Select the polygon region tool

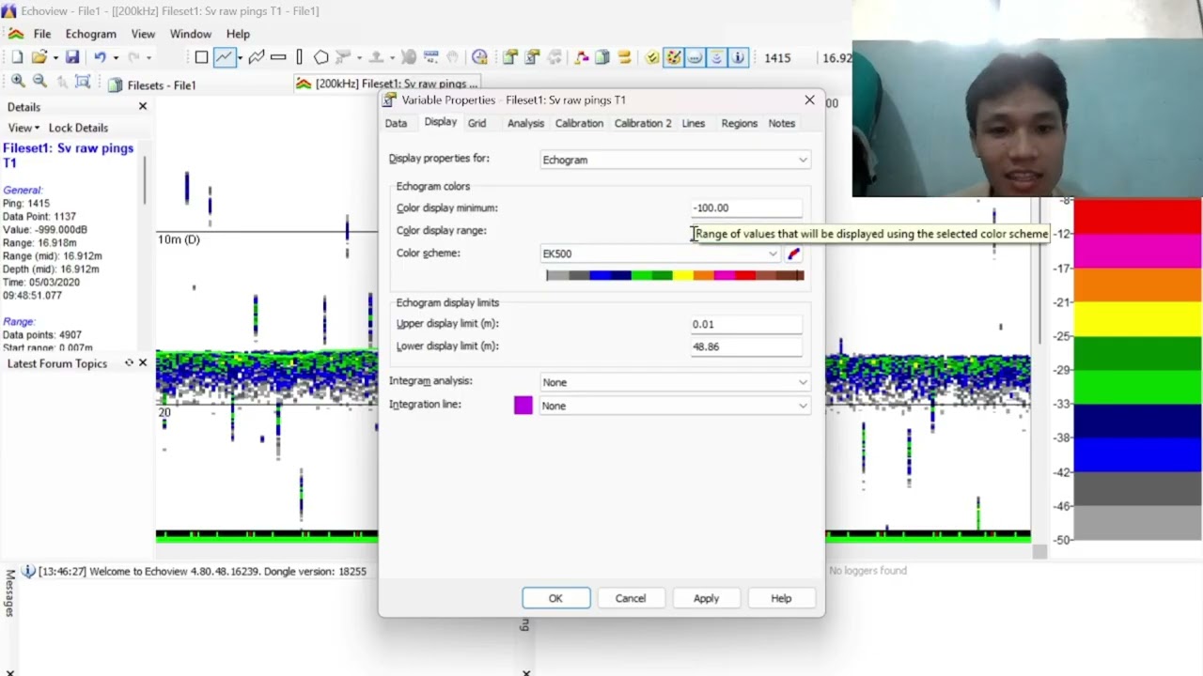tap(320, 57)
